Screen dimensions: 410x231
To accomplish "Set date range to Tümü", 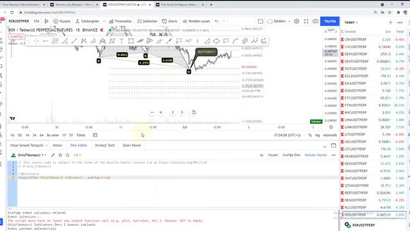I will click(x=81, y=135).
